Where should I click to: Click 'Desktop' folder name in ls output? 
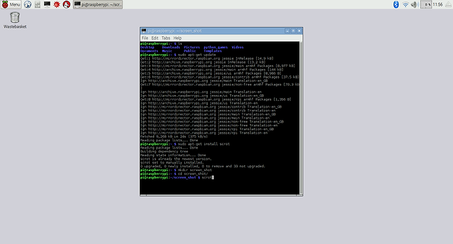147,47
